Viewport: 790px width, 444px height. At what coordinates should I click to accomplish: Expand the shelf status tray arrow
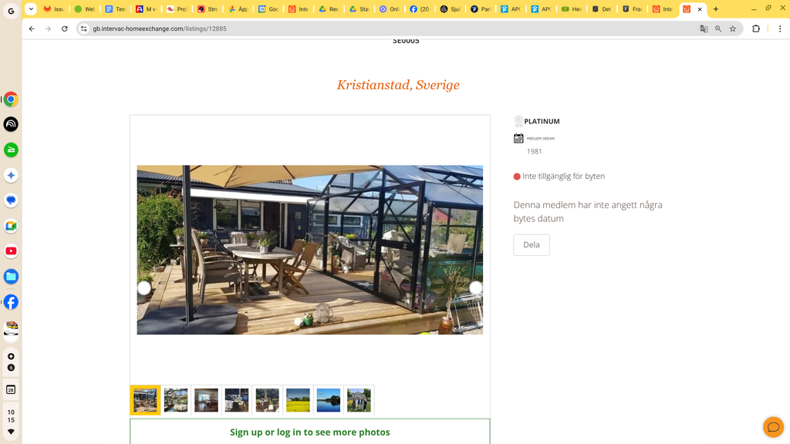click(x=11, y=432)
